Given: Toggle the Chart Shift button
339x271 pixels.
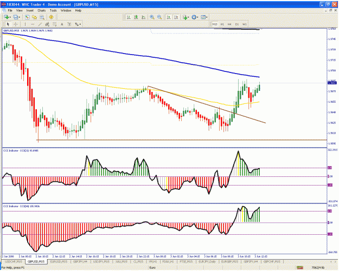Looking at the screenshot, I should tap(176, 17).
